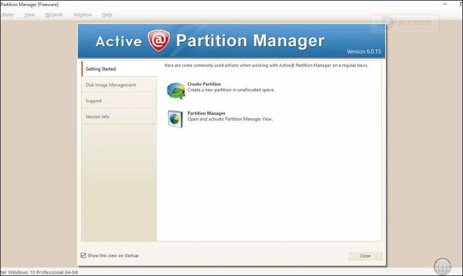This screenshot has height=276, width=463.
Task: Open the View menu
Action: pyautogui.click(x=30, y=14)
